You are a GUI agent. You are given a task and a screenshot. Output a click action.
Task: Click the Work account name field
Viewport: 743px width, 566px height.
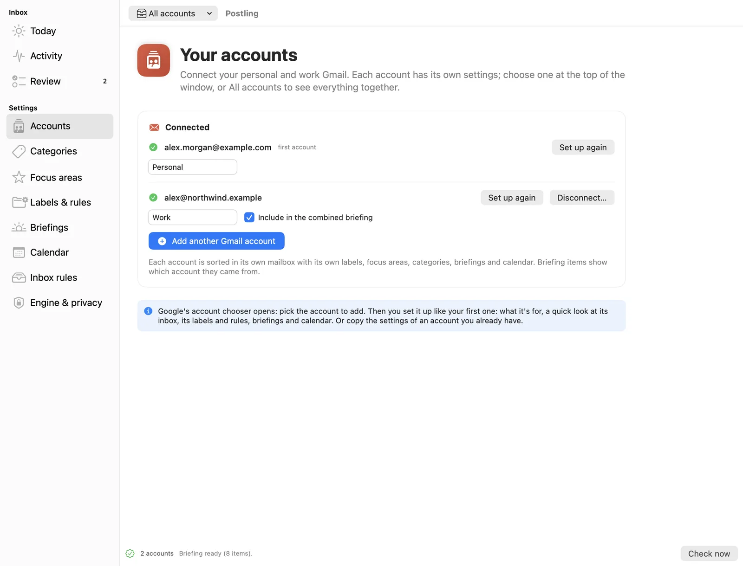point(193,218)
